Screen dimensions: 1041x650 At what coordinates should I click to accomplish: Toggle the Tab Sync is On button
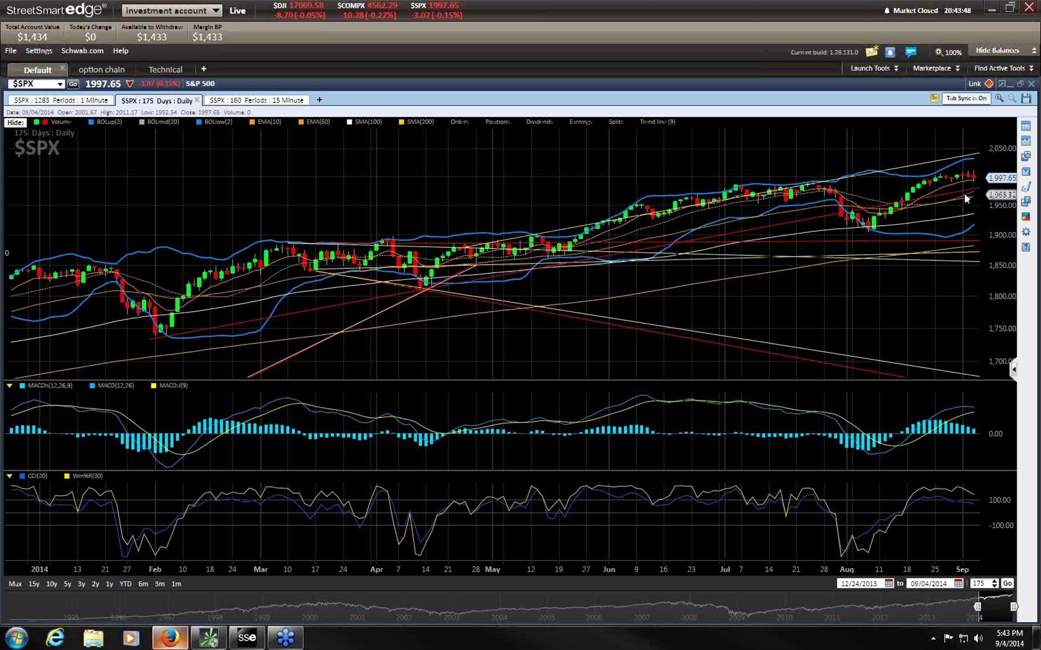pos(966,98)
